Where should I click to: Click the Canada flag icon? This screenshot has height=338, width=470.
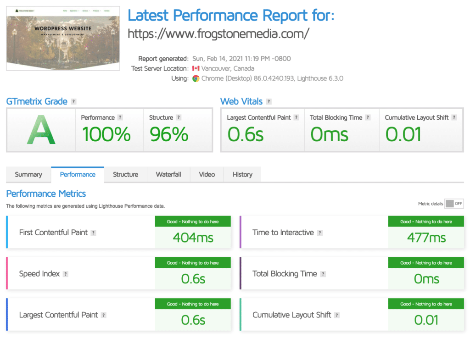[x=196, y=68]
